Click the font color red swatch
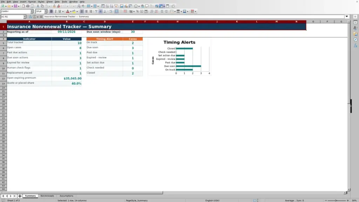 point(68,11)
